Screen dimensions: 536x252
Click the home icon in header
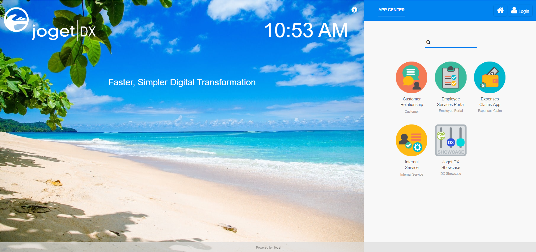coord(500,11)
